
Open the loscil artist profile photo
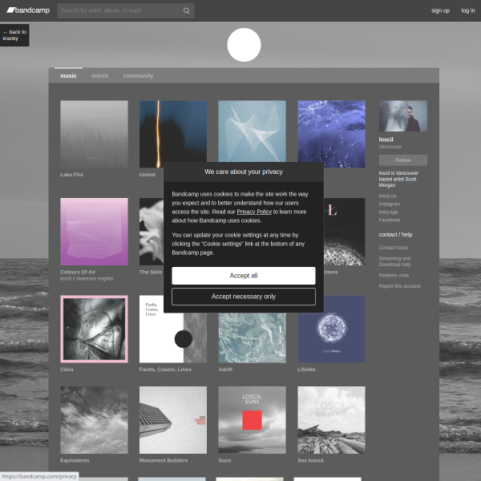pyautogui.click(x=402, y=115)
